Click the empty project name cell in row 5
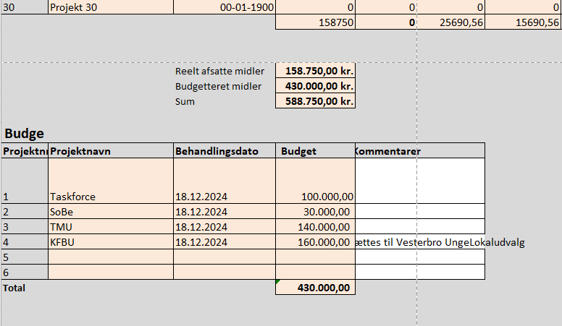This screenshot has height=326, width=562. [x=111, y=257]
